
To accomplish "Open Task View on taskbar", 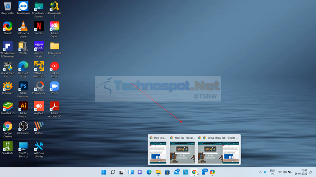I will [122, 172].
